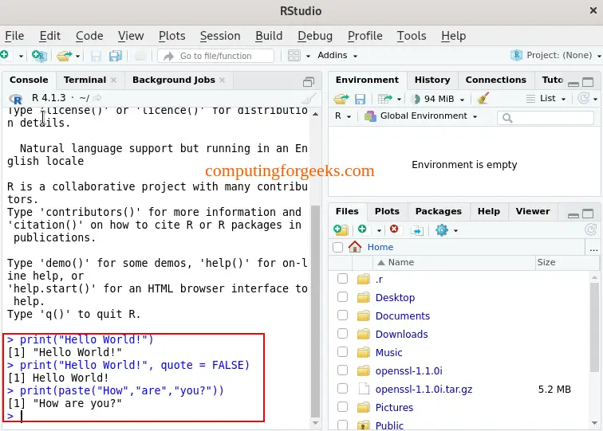Maximize the Files pane
This screenshot has width=603, height=431.
pyautogui.click(x=588, y=214)
